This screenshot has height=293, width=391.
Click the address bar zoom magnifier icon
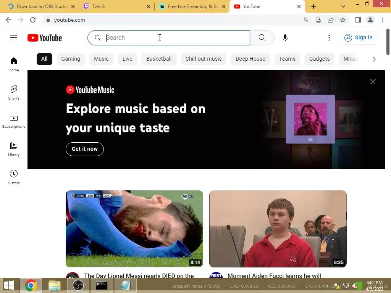click(306, 20)
